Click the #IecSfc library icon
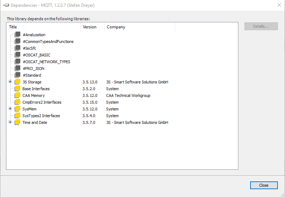This screenshot has height=197, width=285. pyautogui.click(x=17, y=48)
